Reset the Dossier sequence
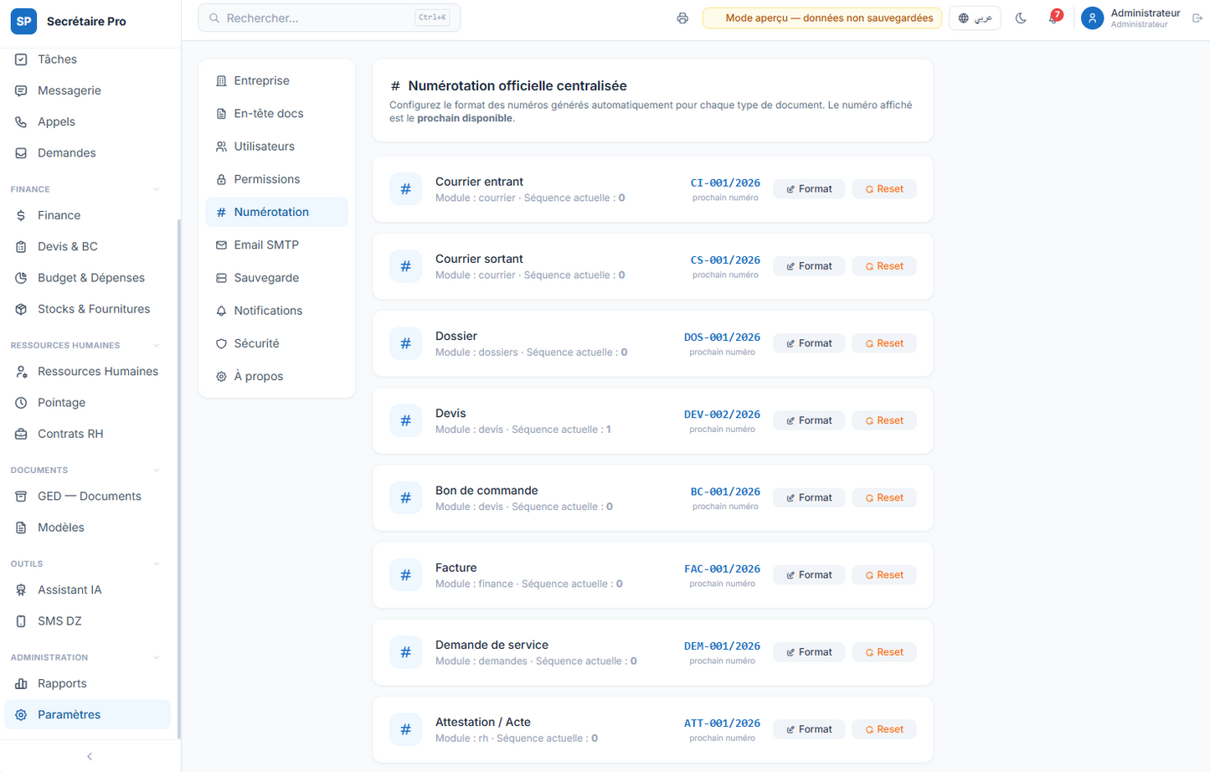 884,343
